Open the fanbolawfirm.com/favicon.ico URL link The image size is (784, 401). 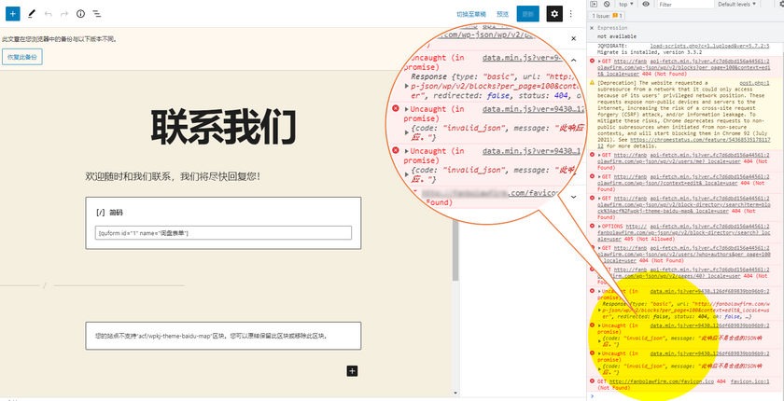661,381
